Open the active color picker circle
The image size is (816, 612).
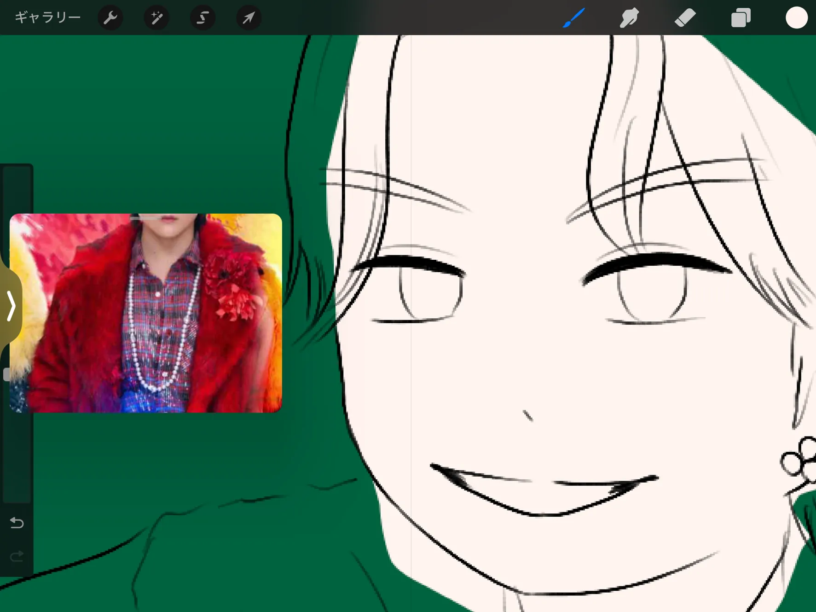[x=797, y=17]
